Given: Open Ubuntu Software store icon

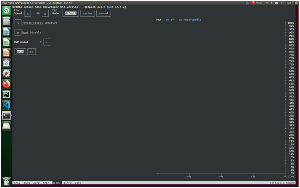Looking at the screenshot, I should coord(6,63).
